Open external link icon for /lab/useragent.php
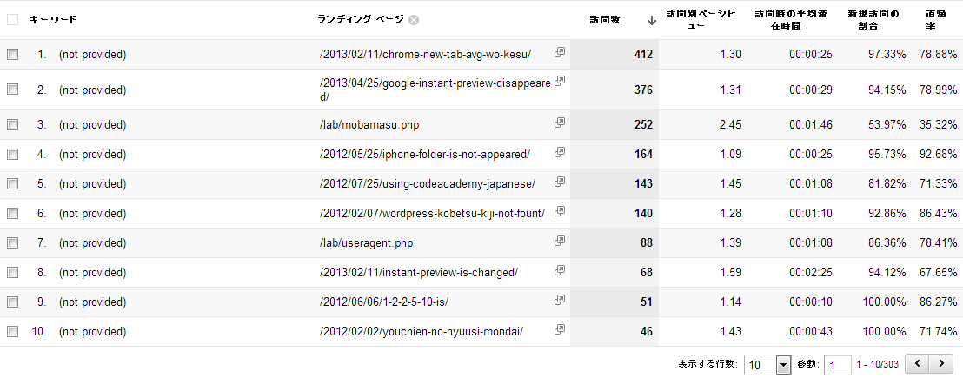 [560, 242]
